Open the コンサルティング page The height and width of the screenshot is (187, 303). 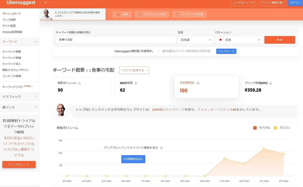[243, 3]
